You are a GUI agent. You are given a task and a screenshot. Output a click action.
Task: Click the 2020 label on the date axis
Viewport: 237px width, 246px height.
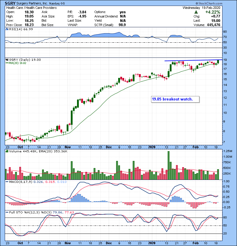point(151,147)
